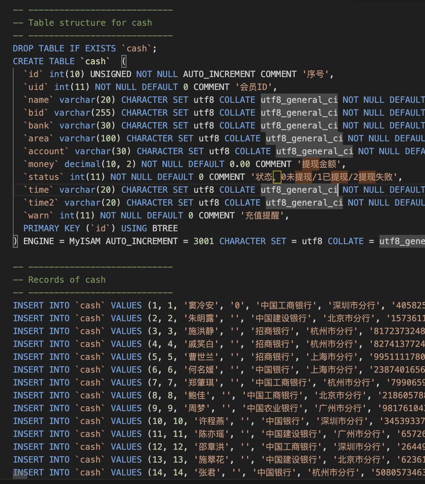Click the `money` column name
This screenshot has width=425, height=484.
[x=41, y=164]
